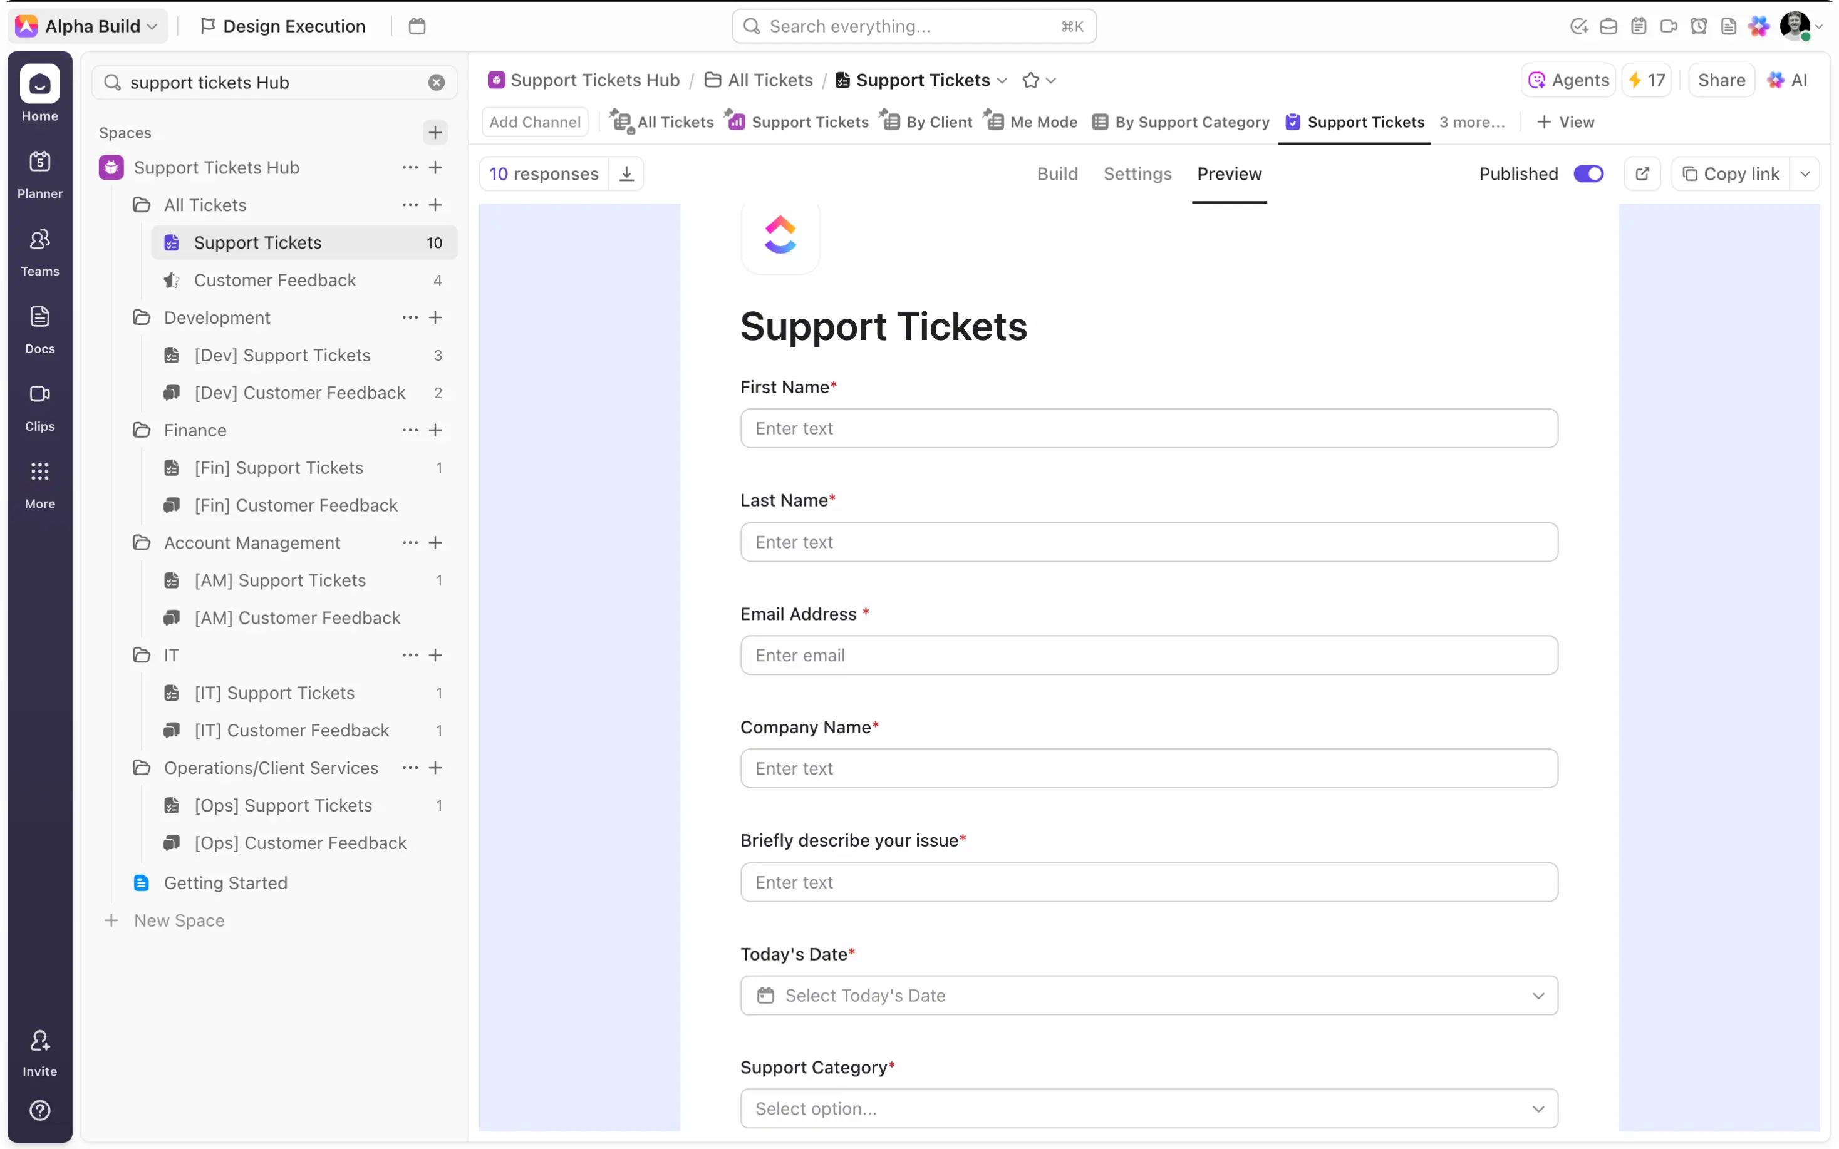The image size is (1839, 1149).
Task: Select the [Fin] Support Tickets list
Action: (x=278, y=467)
